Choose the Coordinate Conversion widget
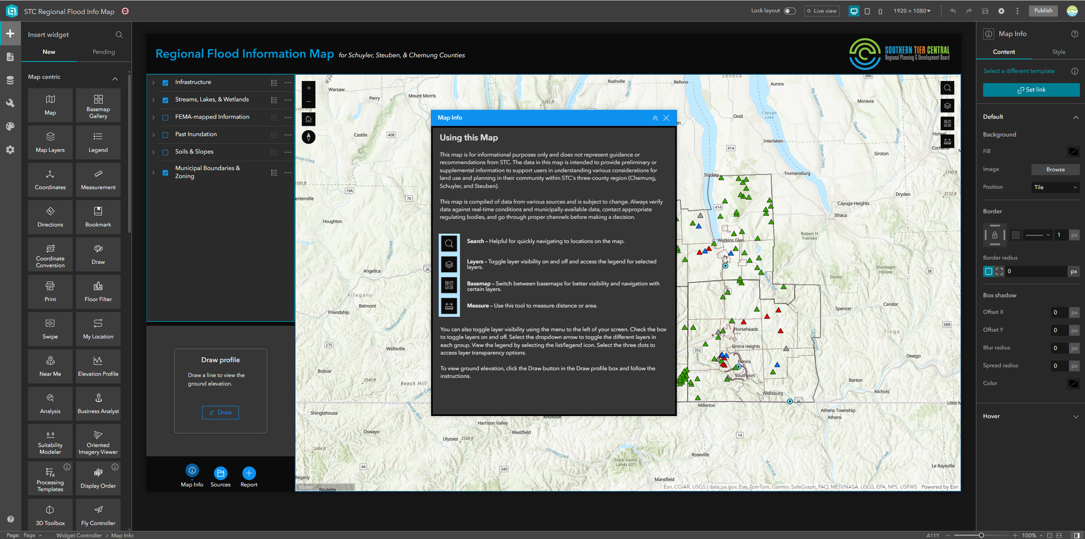The height and width of the screenshot is (539, 1085). pos(50,254)
